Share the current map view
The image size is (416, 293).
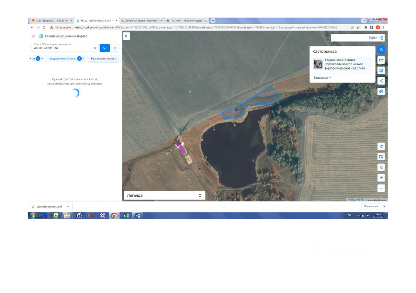[x=381, y=81]
